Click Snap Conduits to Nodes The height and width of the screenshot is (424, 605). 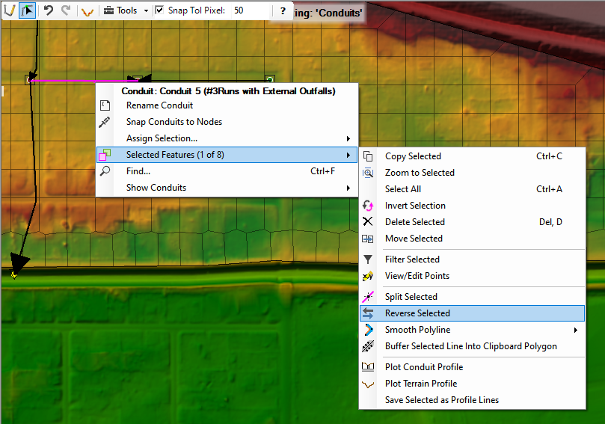173,122
